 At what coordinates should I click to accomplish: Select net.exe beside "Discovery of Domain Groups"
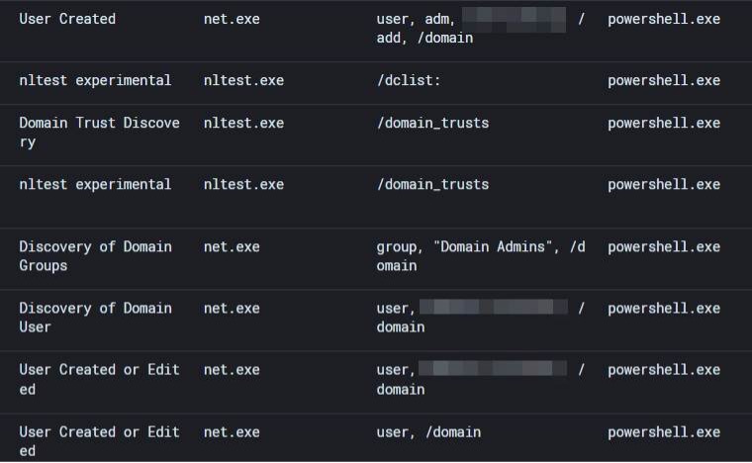click(232, 246)
